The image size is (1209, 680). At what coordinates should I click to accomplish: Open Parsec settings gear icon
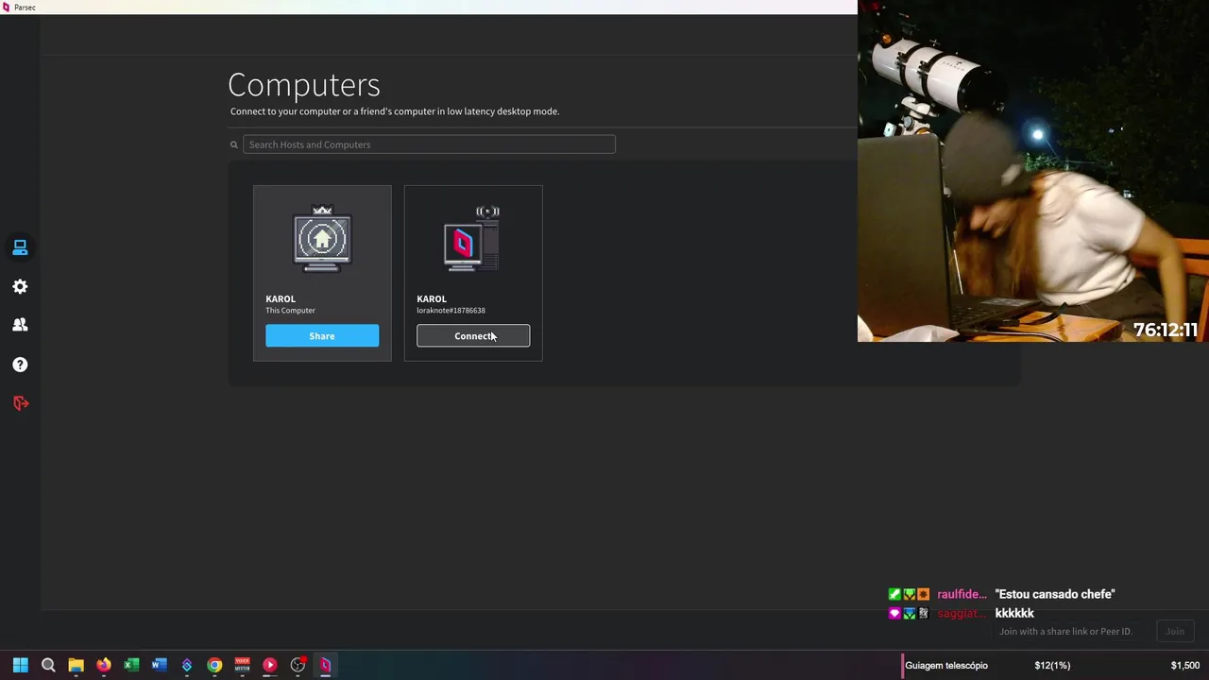click(x=20, y=287)
